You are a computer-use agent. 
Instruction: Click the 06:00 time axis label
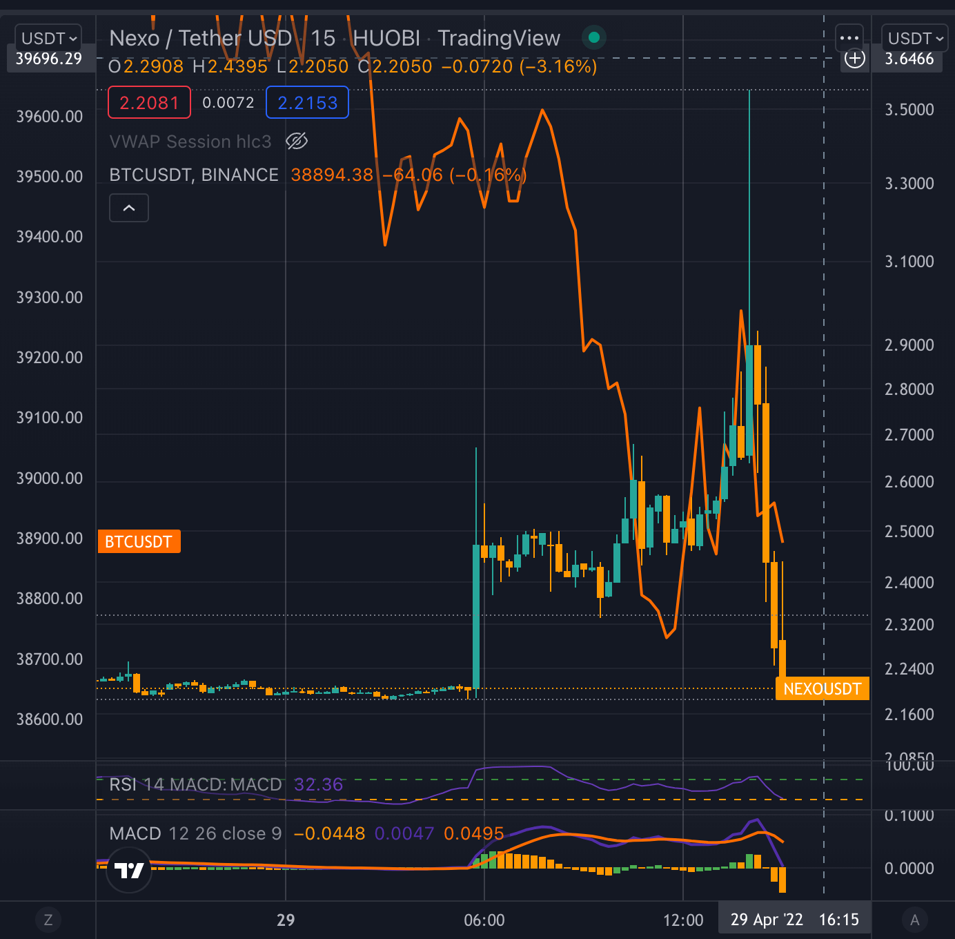pyautogui.click(x=484, y=920)
